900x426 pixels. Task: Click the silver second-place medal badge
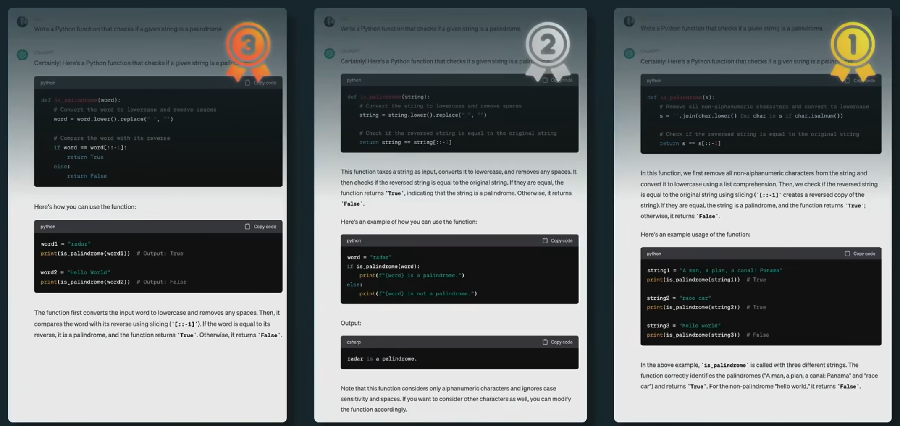coord(547,45)
